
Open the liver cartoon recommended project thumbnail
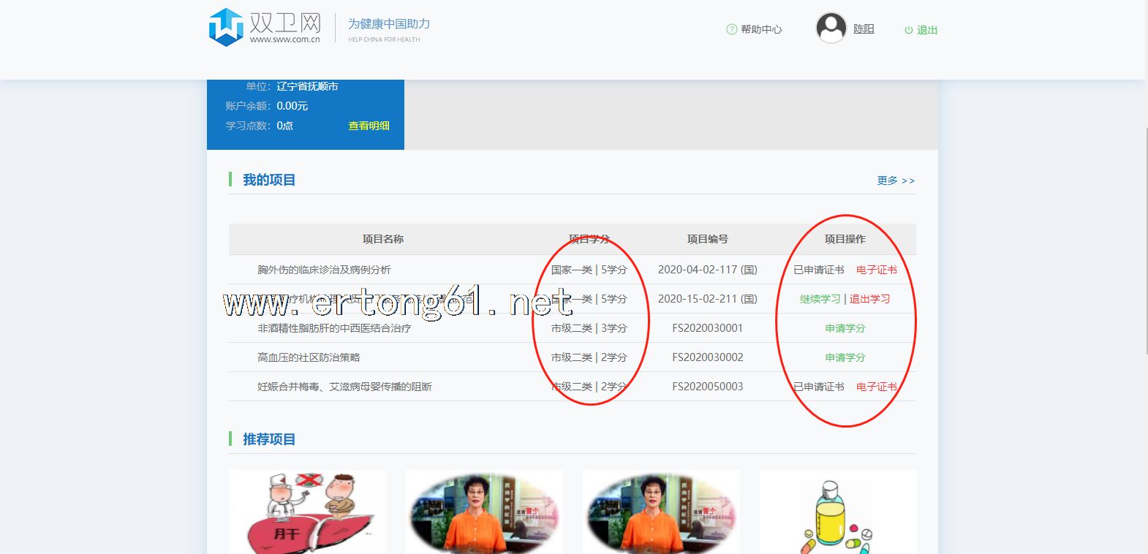coord(307,512)
